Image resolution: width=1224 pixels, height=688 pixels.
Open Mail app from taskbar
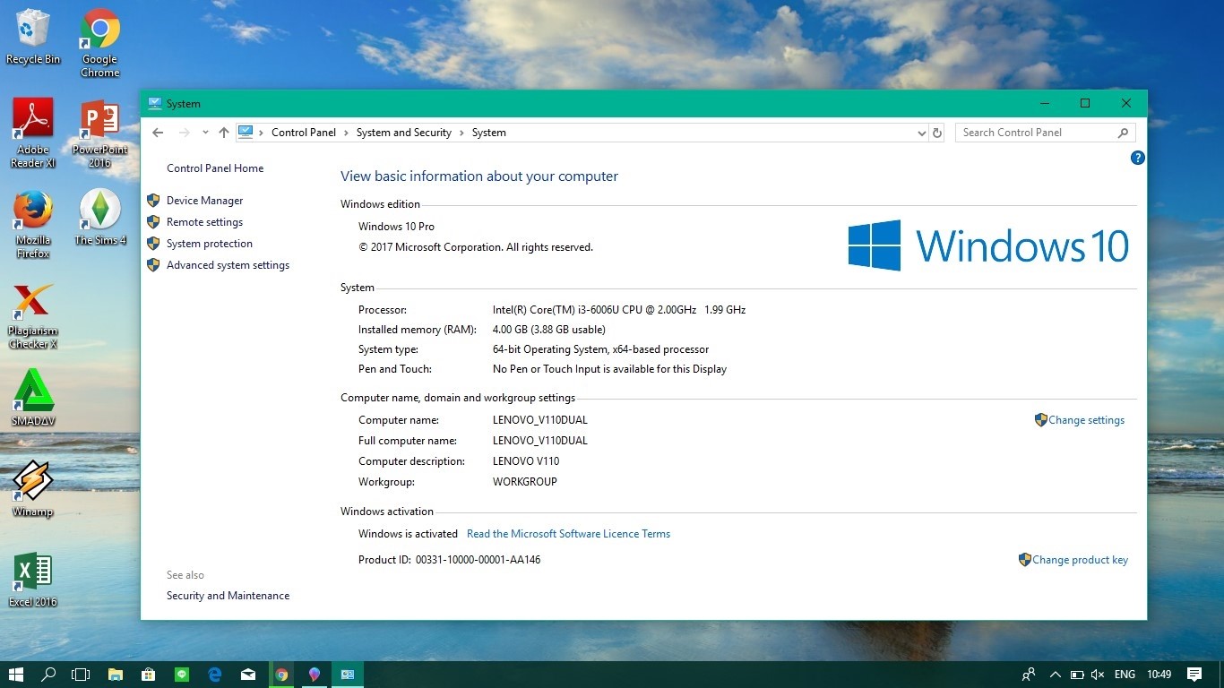click(x=248, y=675)
